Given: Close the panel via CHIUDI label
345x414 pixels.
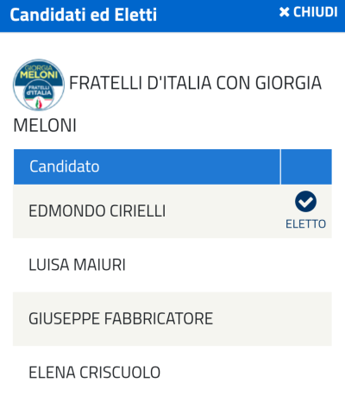Looking at the screenshot, I should point(315,12).
